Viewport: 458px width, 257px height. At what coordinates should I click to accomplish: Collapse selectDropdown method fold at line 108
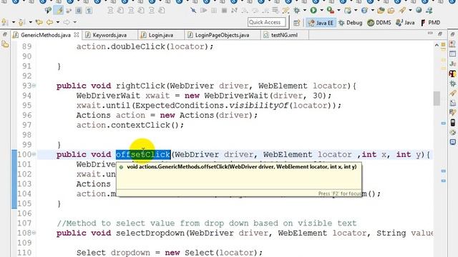[x=34, y=233]
